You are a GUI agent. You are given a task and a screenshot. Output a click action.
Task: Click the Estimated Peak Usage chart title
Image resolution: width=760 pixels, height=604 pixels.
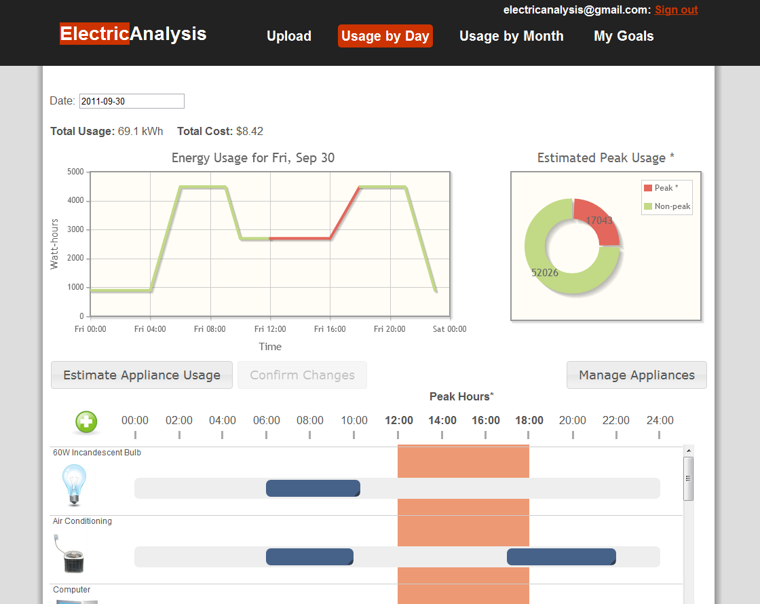[605, 158]
